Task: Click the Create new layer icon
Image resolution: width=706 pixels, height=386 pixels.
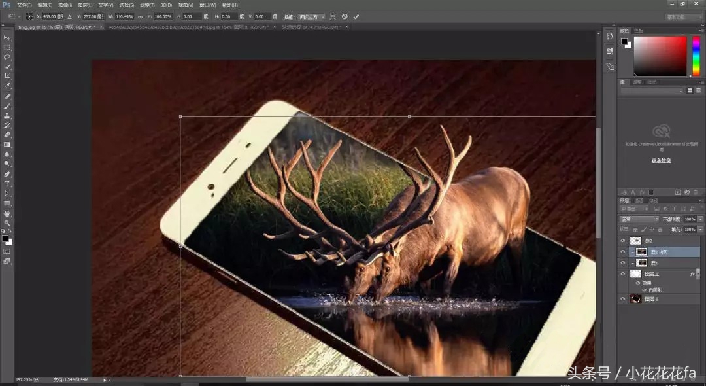Action: pyautogui.click(x=682, y=381)
